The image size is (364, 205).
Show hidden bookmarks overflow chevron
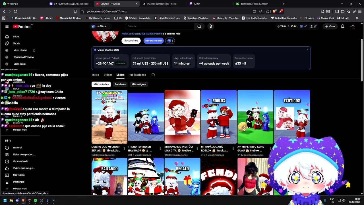point(357,18)
